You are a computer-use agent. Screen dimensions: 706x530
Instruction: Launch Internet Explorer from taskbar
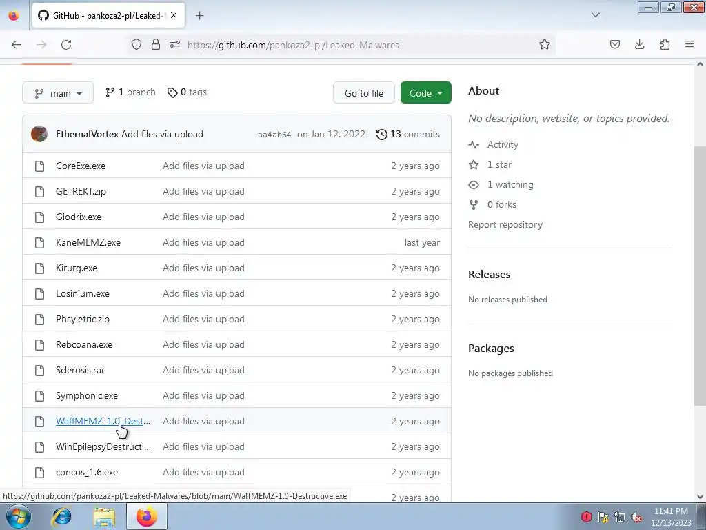(x=61, y=516)
